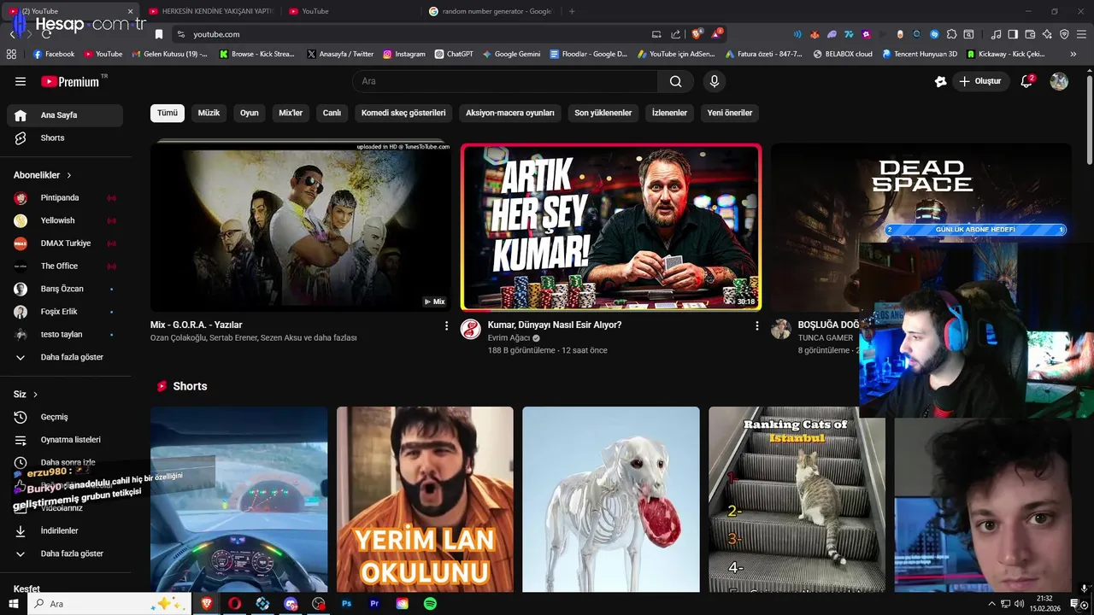Open the account avatar menu
1094x615 pixels.
[x=1059, y=81]
